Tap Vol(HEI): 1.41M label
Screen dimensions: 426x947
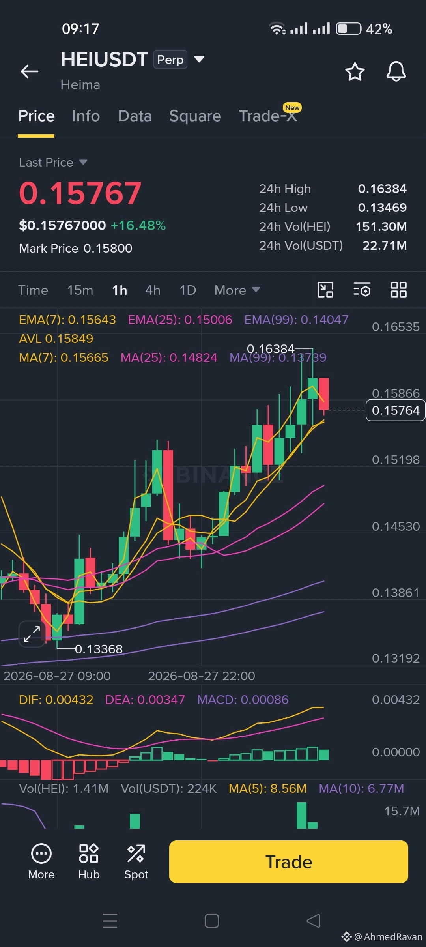[x=64, y=788]
